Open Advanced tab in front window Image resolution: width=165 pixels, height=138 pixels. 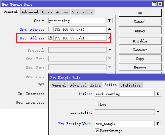78,85
